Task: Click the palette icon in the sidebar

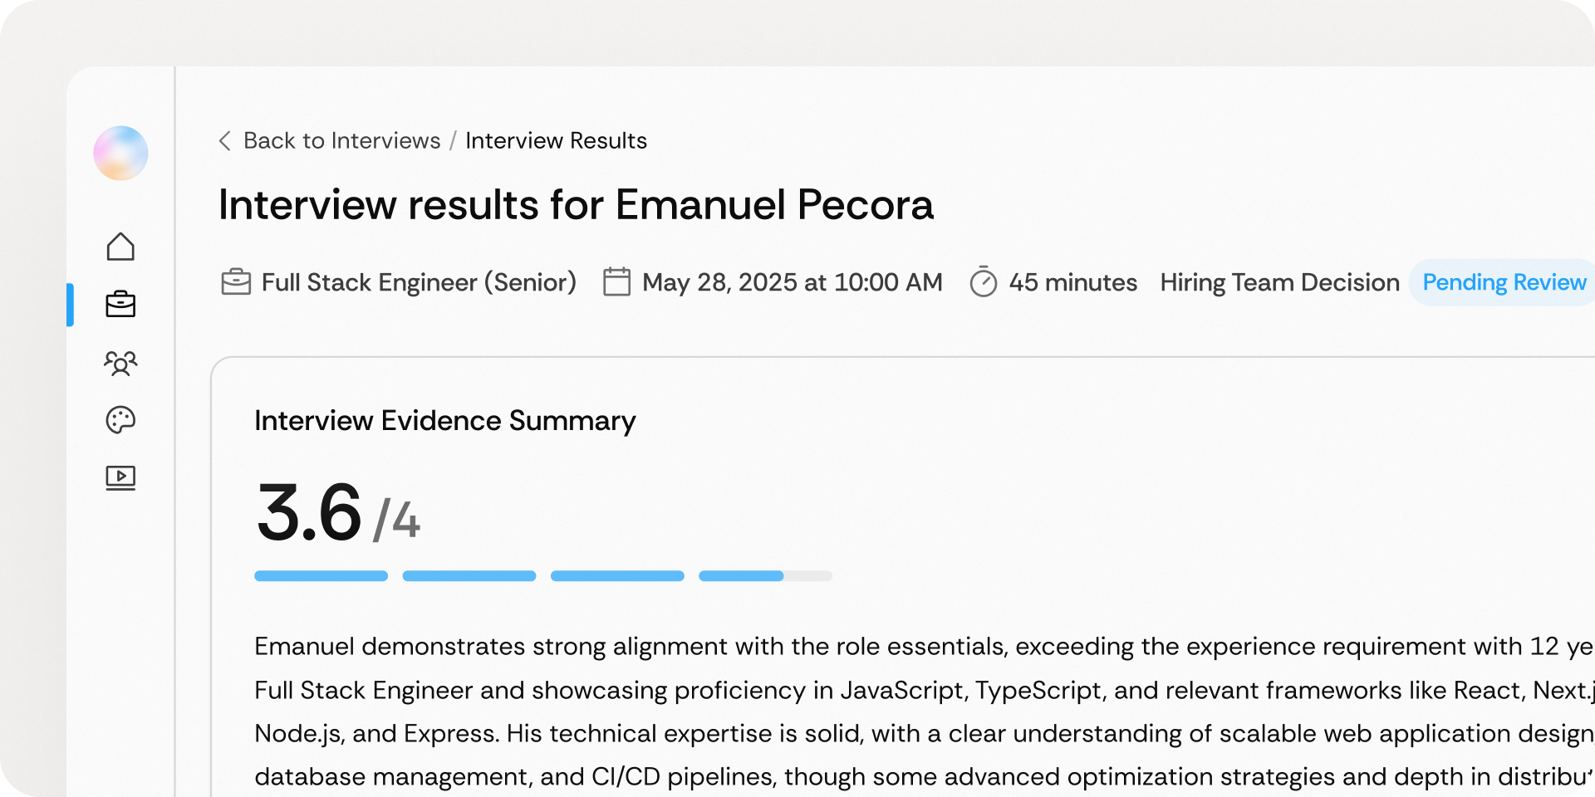Action: pyautogui.click(x=120, y=420)
